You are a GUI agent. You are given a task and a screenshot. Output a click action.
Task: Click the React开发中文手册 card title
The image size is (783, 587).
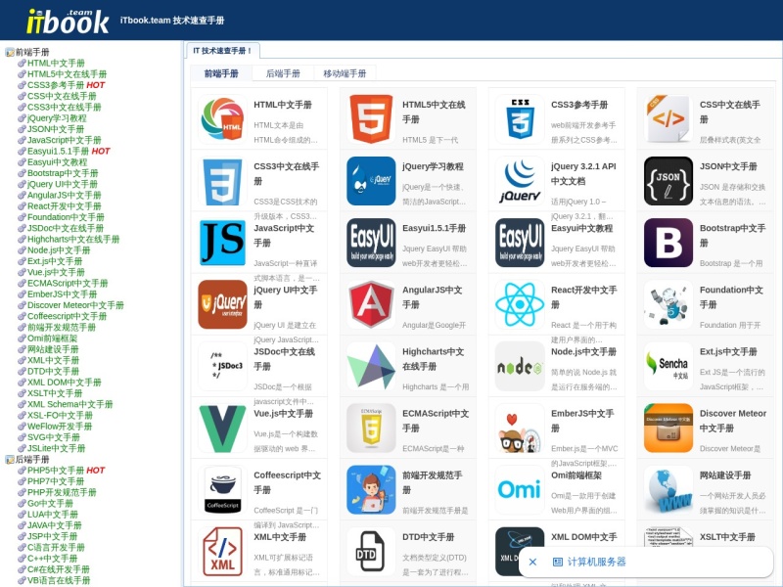(583, 297)
